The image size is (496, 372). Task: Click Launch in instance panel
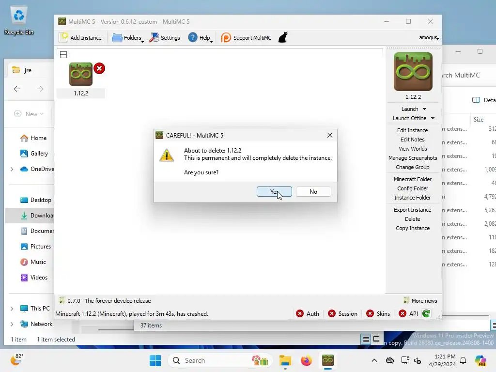point(410,109)
